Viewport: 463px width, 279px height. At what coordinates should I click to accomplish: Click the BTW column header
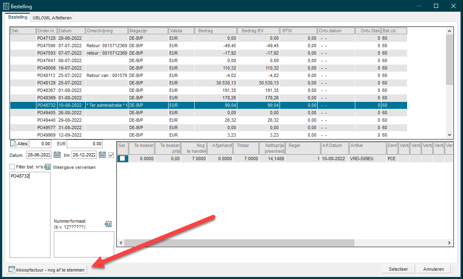click(x=299, y=31)
